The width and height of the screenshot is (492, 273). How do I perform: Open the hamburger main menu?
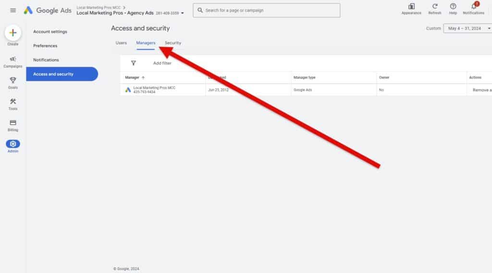pos(13,11)
